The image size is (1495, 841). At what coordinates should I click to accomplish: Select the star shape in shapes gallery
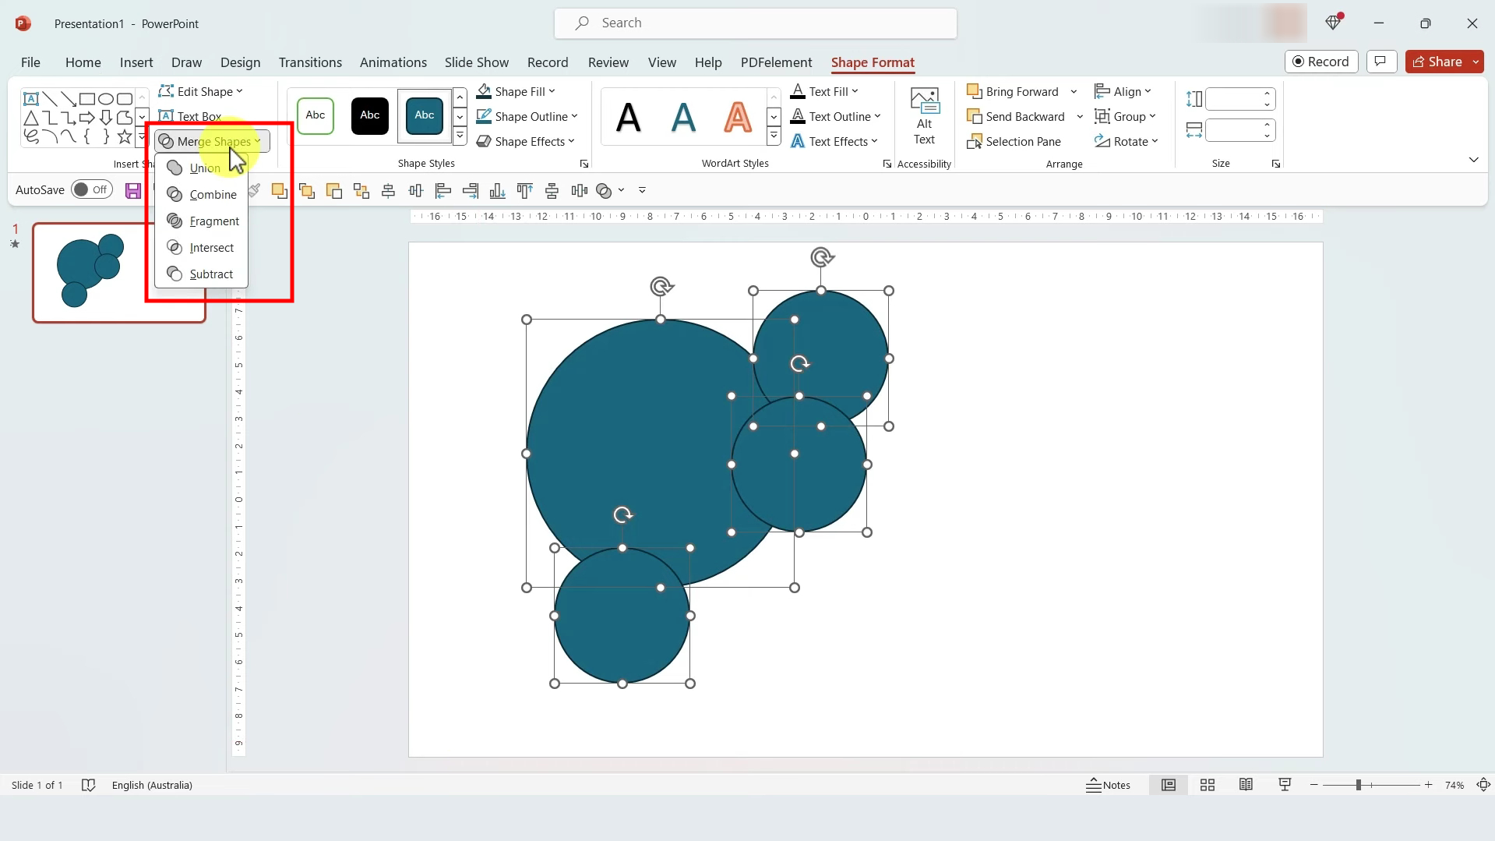125,136
